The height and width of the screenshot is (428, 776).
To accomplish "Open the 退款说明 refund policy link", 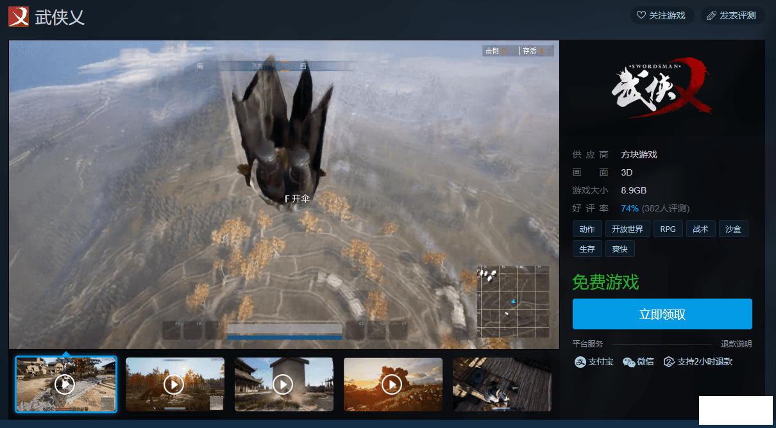I will (x=736, y=344).
